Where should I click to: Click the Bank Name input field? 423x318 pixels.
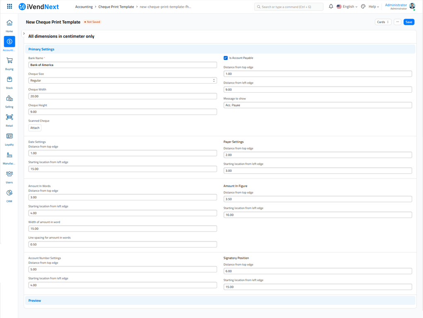click(x=122, y=65)
